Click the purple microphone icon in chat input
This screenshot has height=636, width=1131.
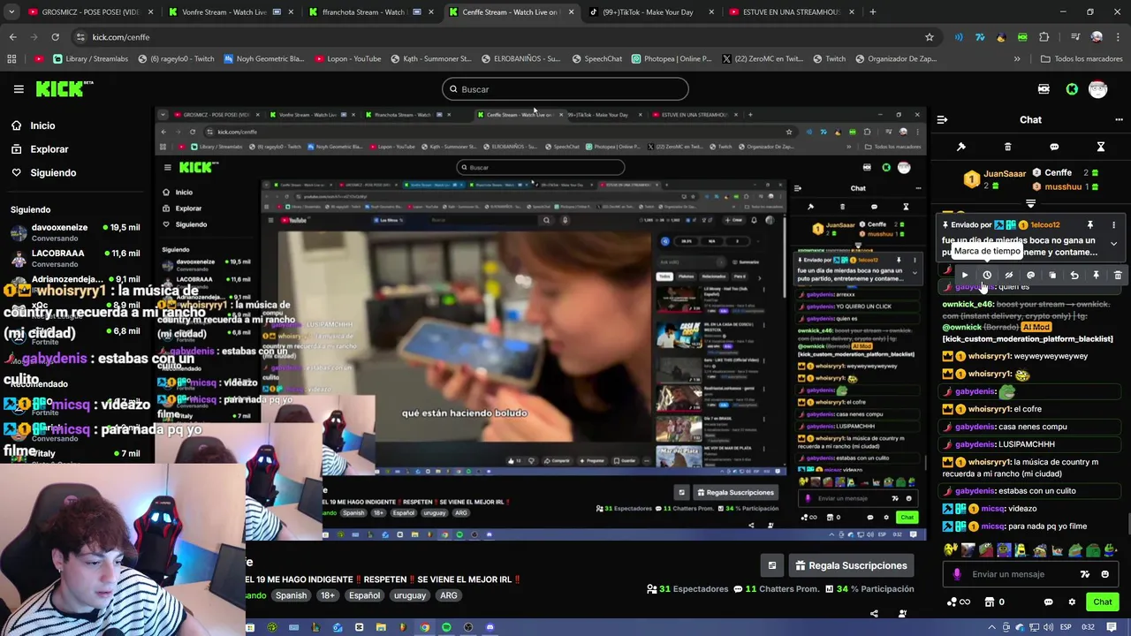coord(957,574)
